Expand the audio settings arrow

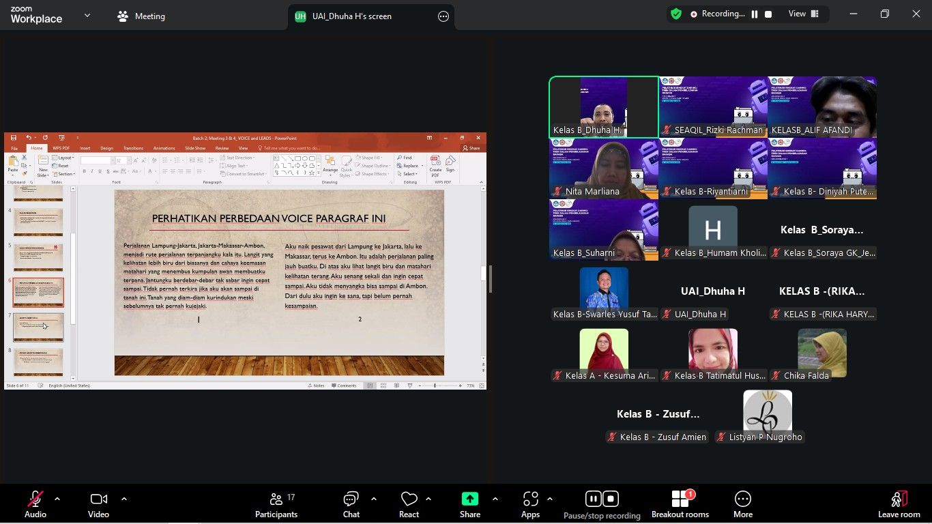(x=57, y=499)
